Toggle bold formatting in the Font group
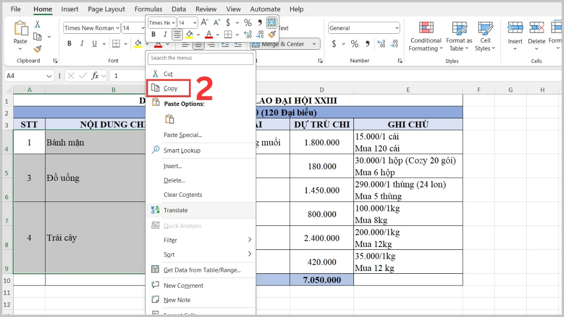Image resolution: width=564 pixels, height=317 pixels. point(69,43)
